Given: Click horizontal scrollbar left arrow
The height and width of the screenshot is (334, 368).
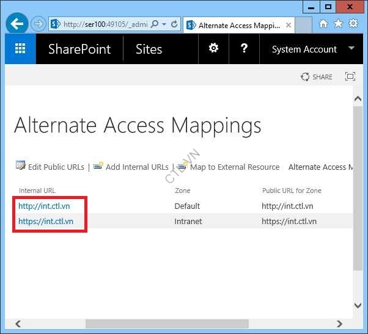Looking at the screenshot, I should point(18,324).
